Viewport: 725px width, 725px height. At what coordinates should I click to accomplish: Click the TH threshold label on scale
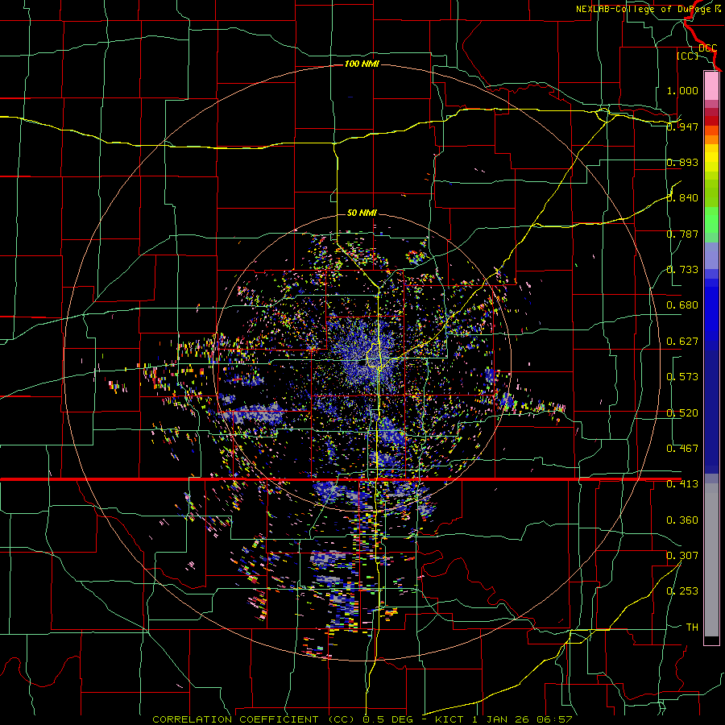pos(692,628)
